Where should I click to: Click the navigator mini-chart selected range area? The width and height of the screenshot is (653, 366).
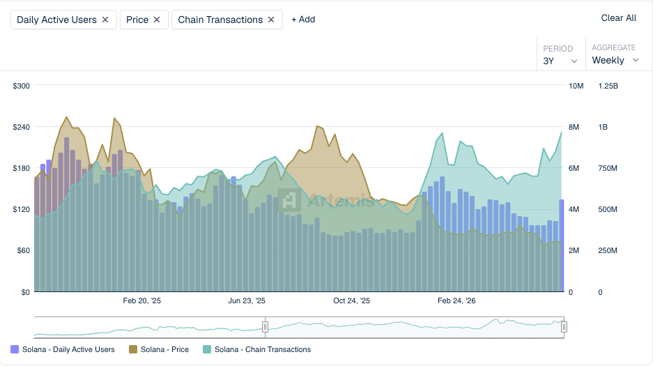click(415, 327)
